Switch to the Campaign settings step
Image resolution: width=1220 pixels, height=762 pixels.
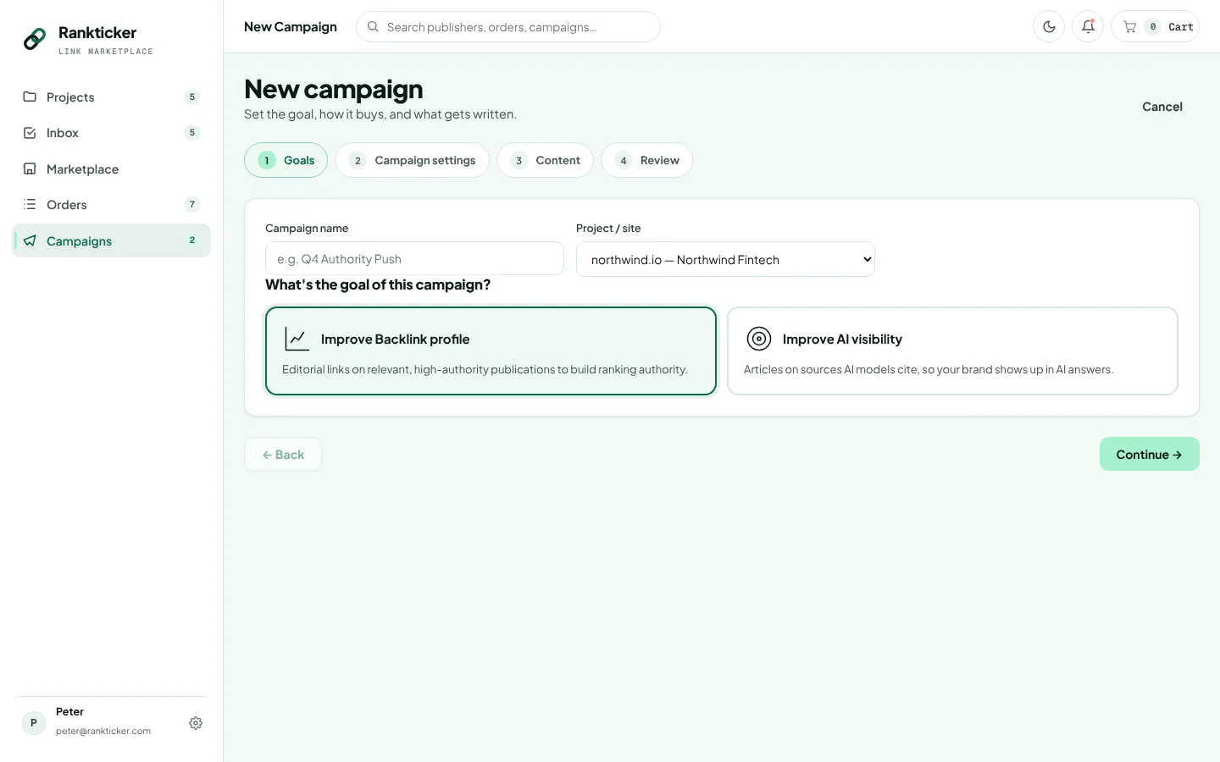pos(412,160)
